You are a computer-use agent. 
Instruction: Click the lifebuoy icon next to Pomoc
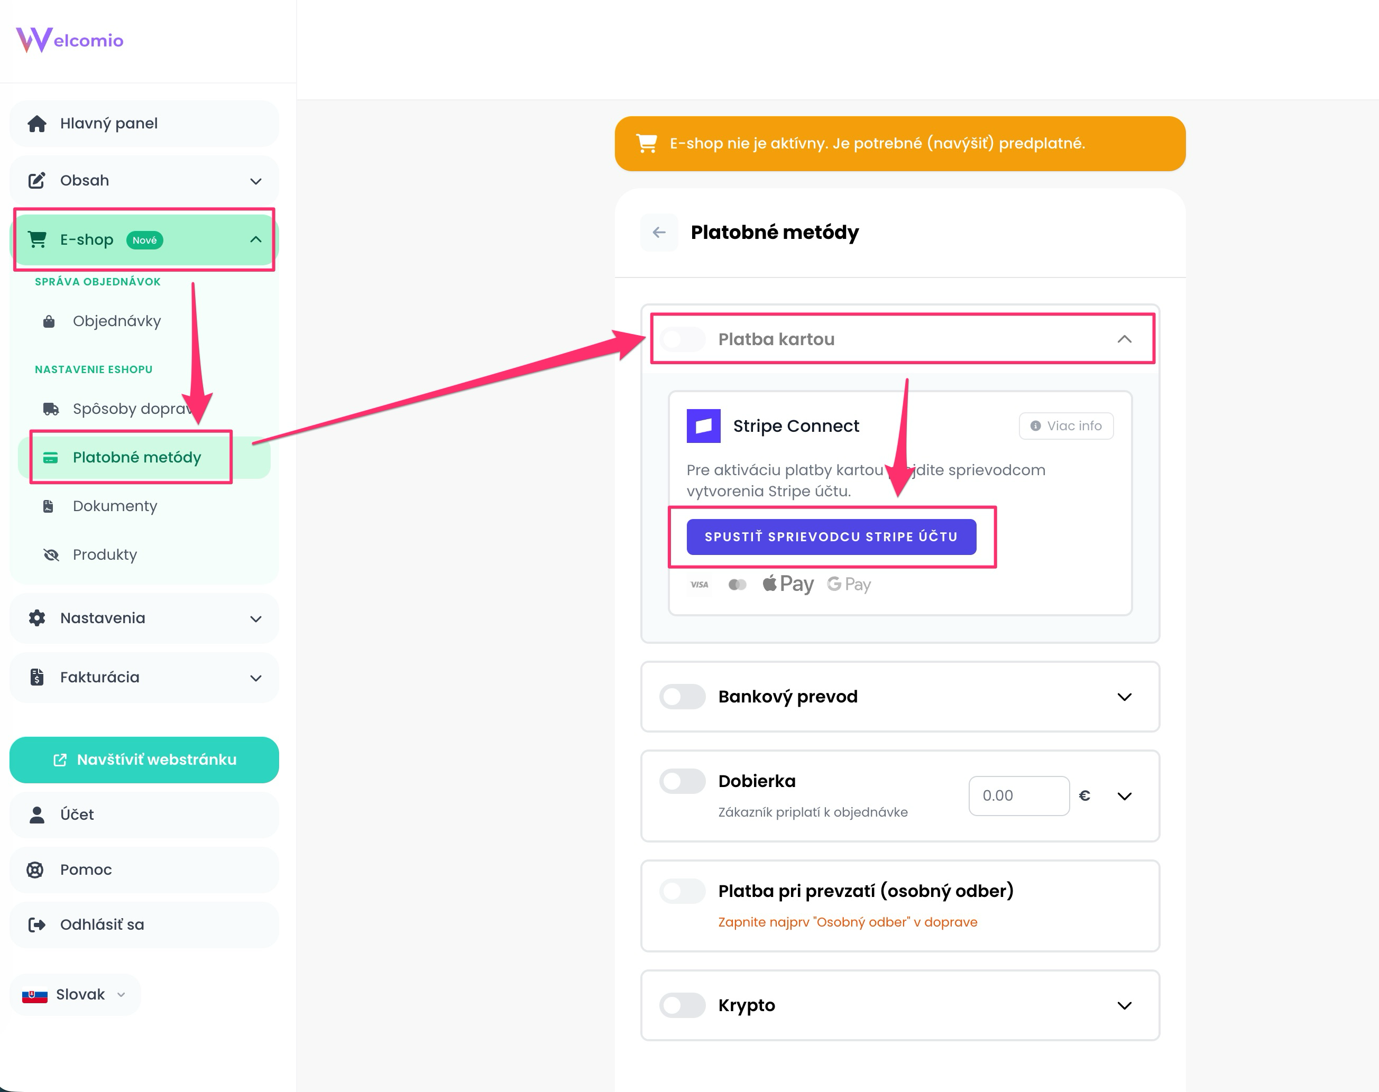point(35,869)
